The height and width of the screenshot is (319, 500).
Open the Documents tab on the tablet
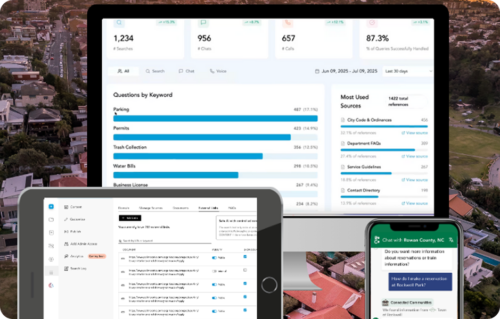181,208
